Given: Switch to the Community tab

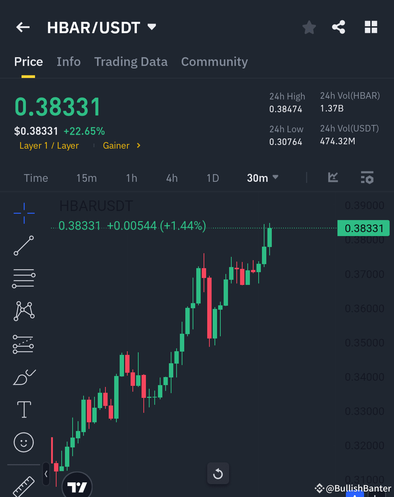Looking at the screenshot, I should click(x=214, y=62).
